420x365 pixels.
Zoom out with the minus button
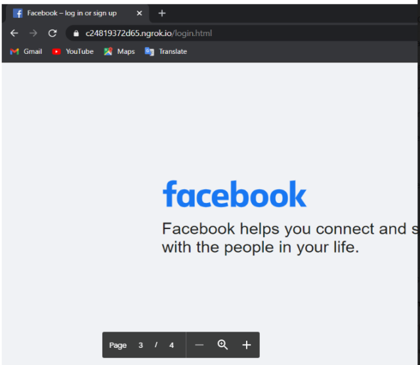click(x=199, y=345)
